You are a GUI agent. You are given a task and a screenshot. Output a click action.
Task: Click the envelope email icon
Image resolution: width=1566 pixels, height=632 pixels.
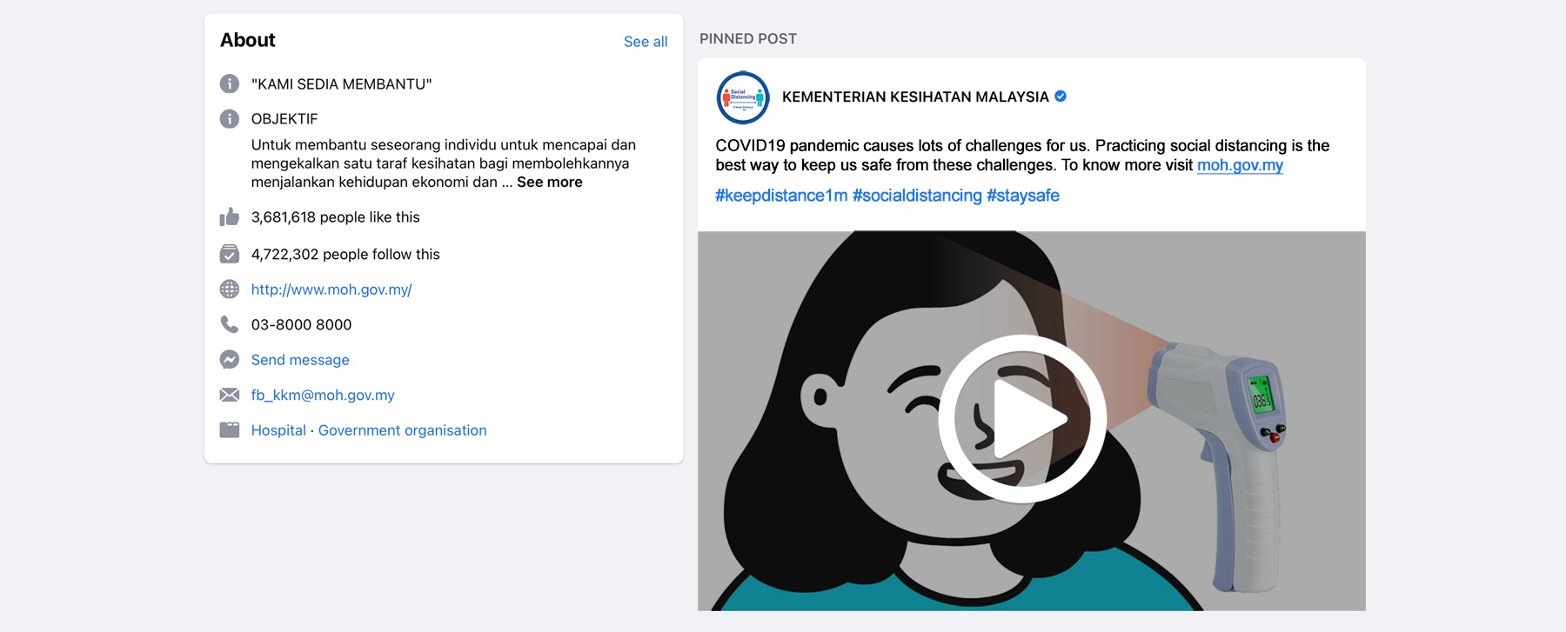[x=230, y=395]
